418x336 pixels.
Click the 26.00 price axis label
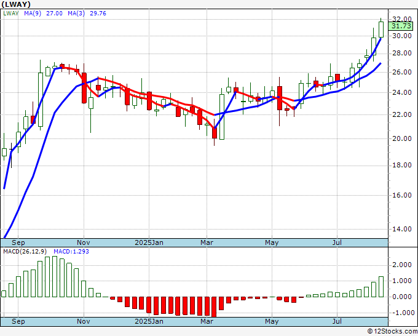coord(402,72)
